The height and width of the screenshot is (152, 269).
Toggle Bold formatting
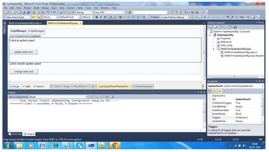click(97, 17)
